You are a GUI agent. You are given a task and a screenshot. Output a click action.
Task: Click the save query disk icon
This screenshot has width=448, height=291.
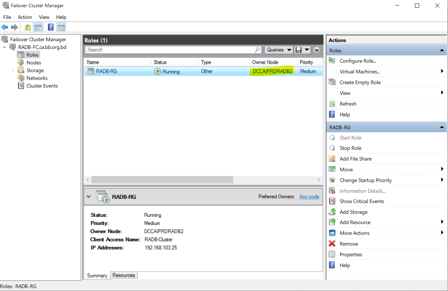pos(298,50)
